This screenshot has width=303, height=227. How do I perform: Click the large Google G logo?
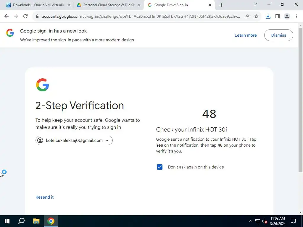point(43,85)
